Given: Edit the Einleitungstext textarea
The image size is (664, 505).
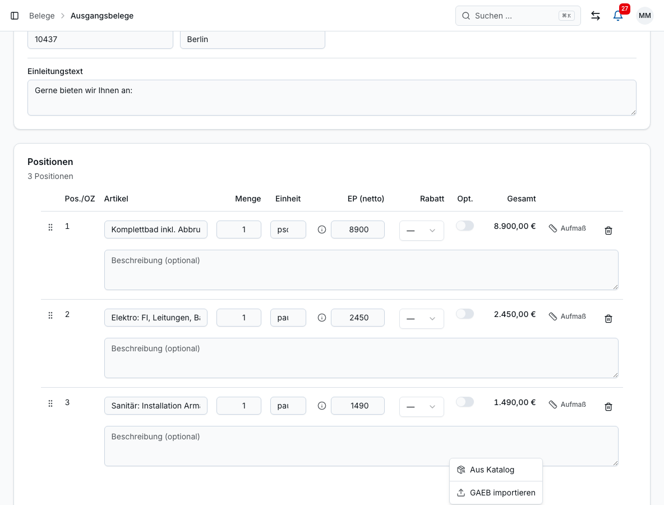Looking at the screenshot, I should (332, 98).
